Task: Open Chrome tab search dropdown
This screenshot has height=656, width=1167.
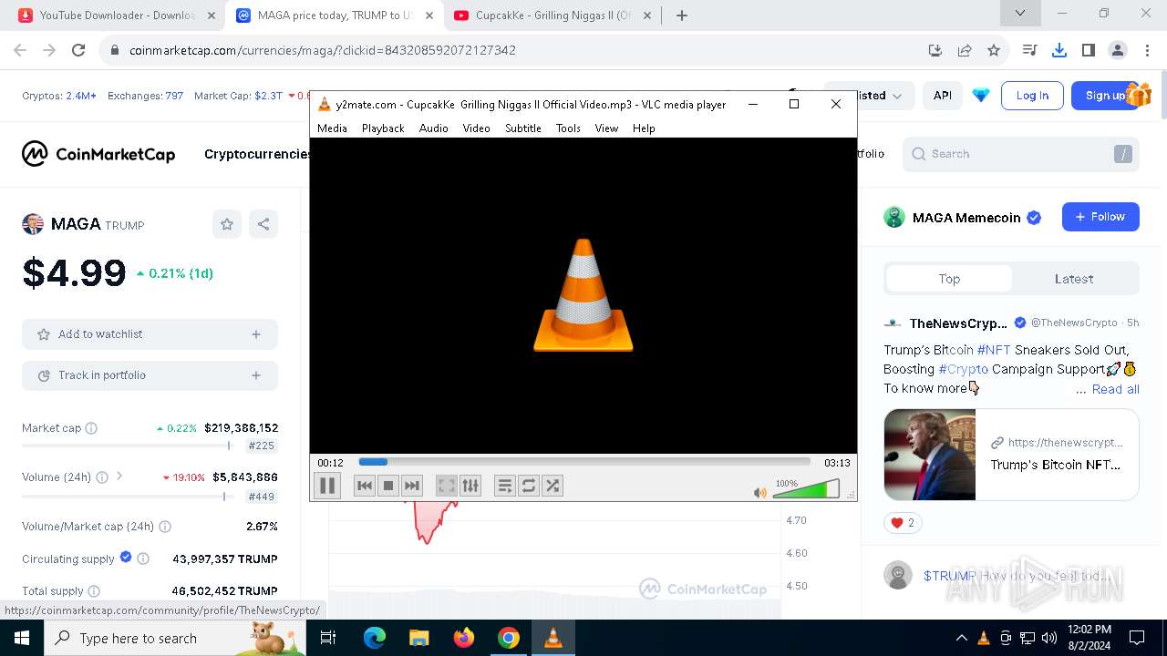Action: 1020,14
